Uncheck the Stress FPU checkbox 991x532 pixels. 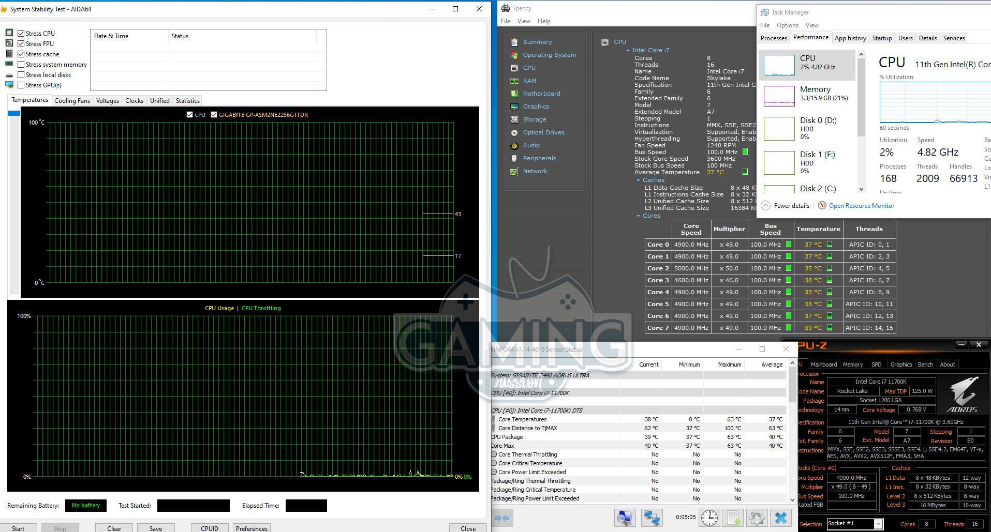[21, 44]
